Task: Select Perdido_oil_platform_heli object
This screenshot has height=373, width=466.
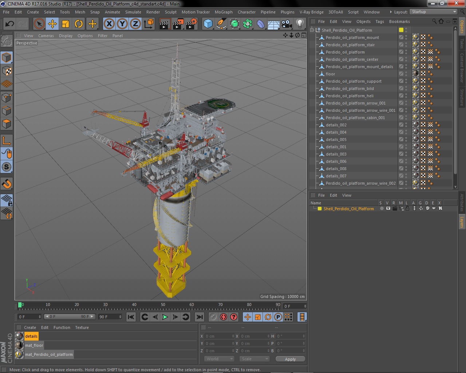Action: (x=349, y=96)
